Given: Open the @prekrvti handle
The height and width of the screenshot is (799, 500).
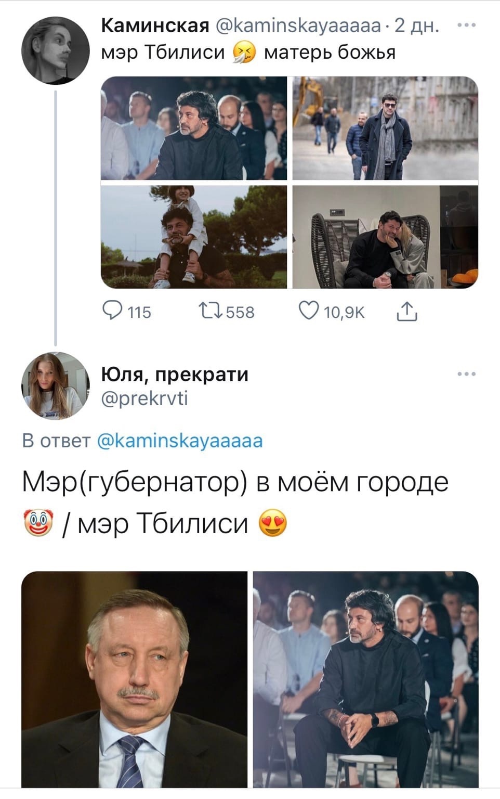Looking at the screenshot, I should click(144, 398).
